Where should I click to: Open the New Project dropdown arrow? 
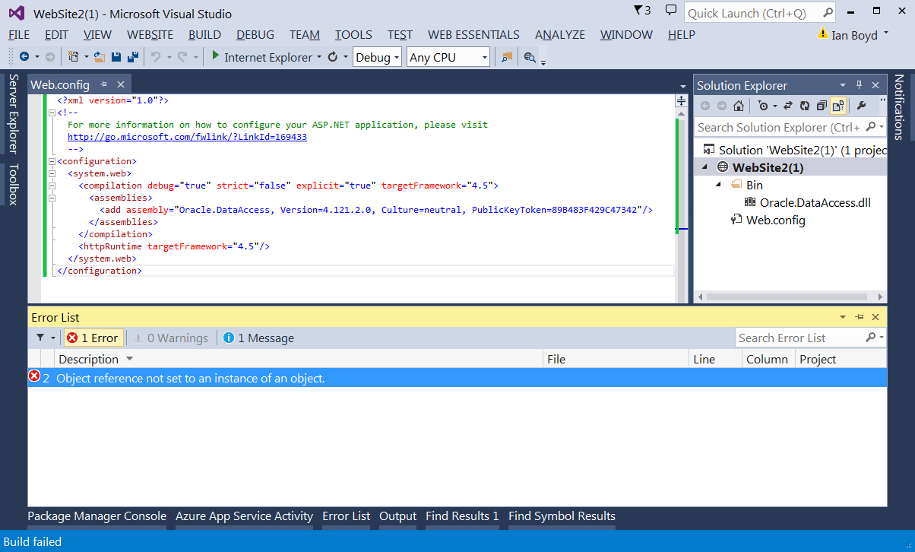pos(86,57)
